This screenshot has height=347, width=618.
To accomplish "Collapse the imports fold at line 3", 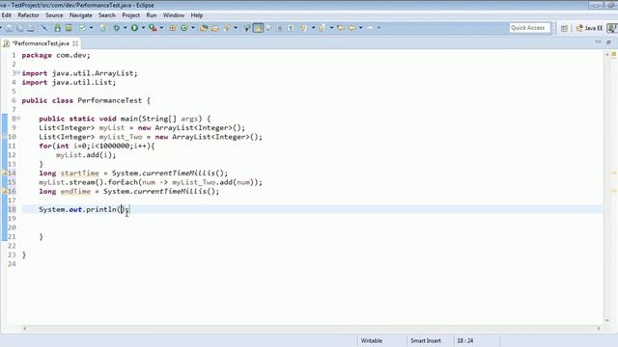I will (18, 73).
